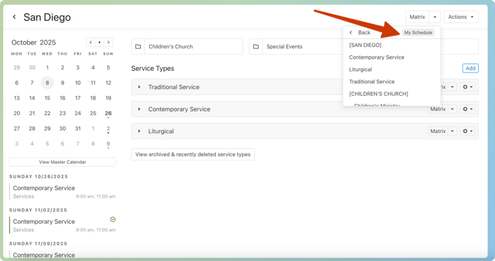Viewport: 495px width, 261px height.
Task: Choose Liturgical from the dropdown menu
Action: (x=360, y=69)
